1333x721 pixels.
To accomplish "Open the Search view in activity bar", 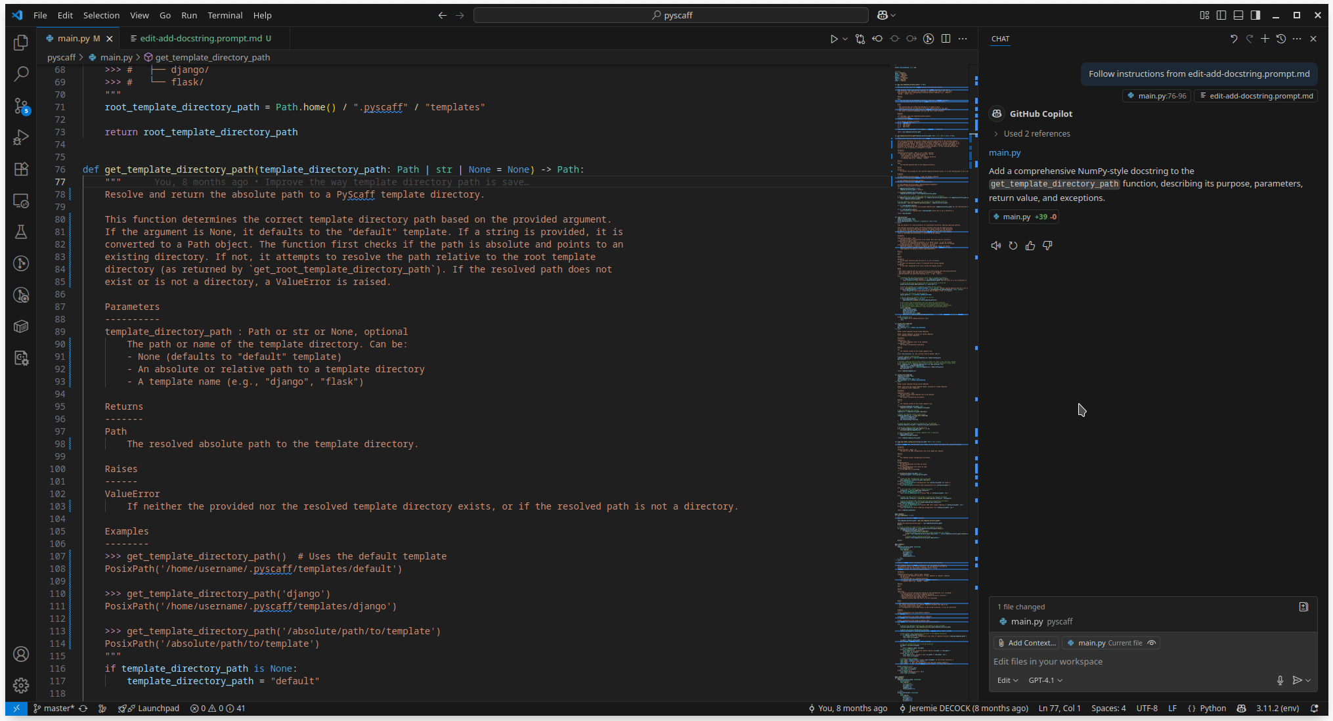I will coord(21,74).
